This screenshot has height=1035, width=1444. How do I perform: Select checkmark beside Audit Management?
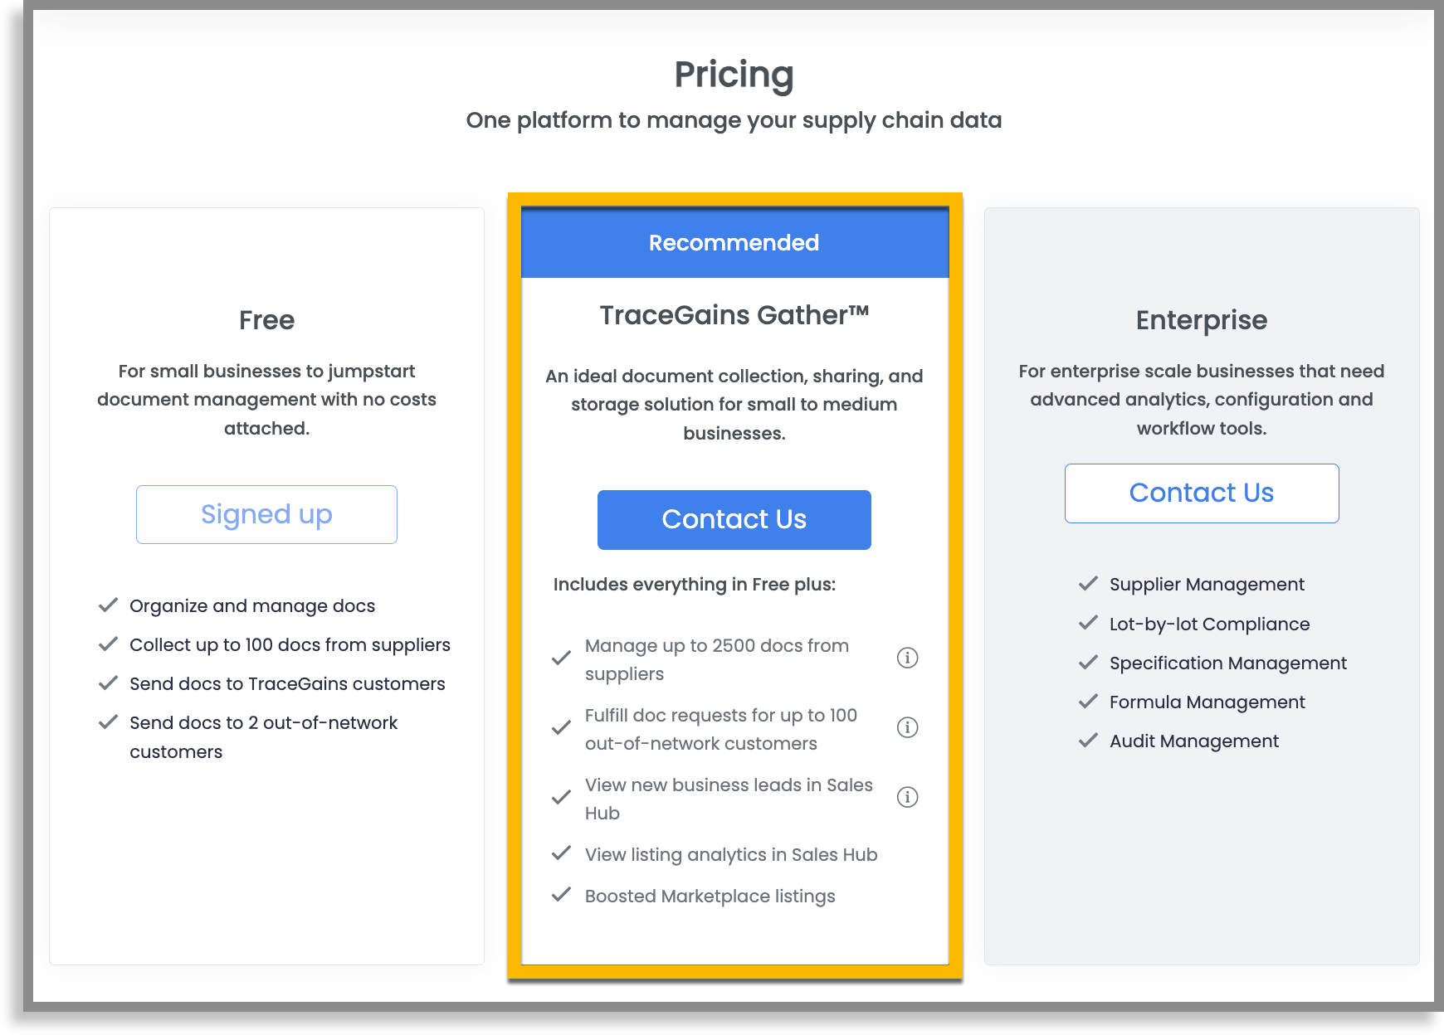(1088, 741)
